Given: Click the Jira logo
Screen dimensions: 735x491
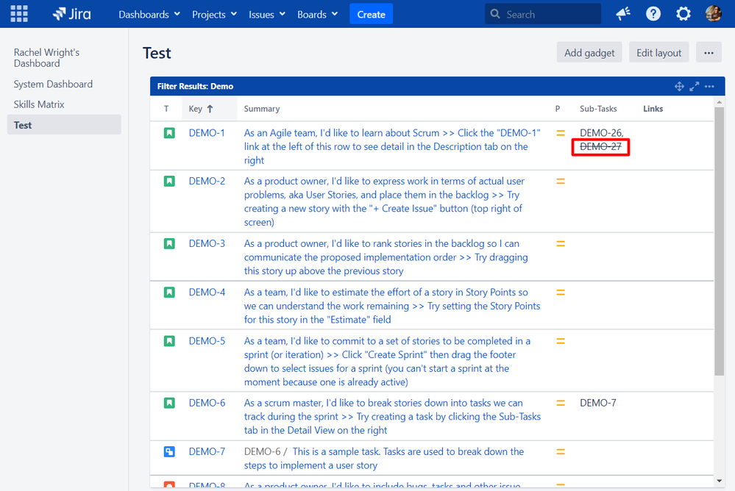Looking at the screenshot, I should 71,14.
